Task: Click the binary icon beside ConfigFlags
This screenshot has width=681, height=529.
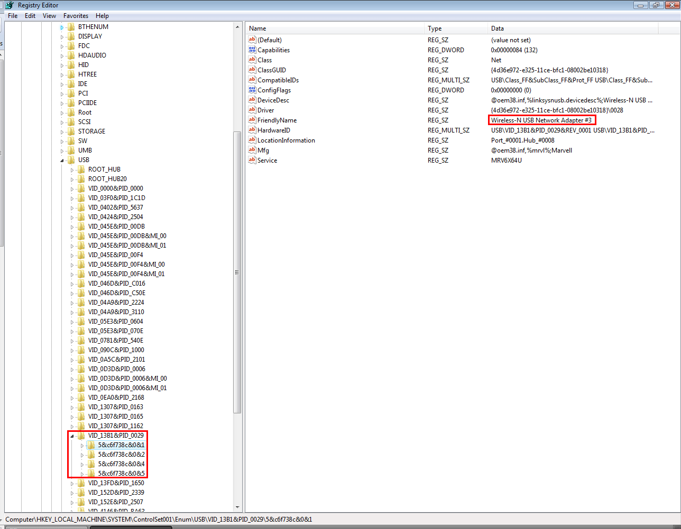Action: click(x=252, y=90)
